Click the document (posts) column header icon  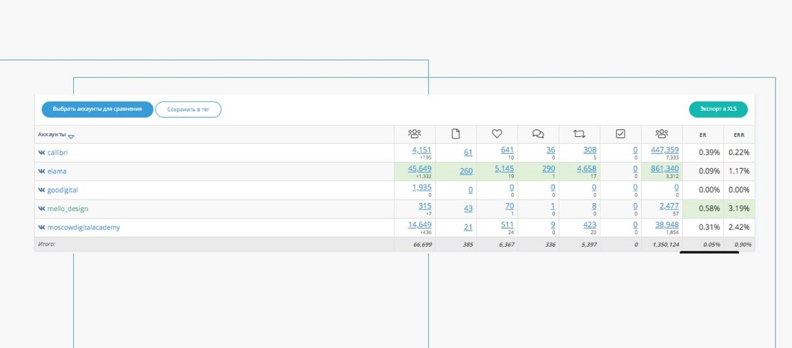(456, 134)
